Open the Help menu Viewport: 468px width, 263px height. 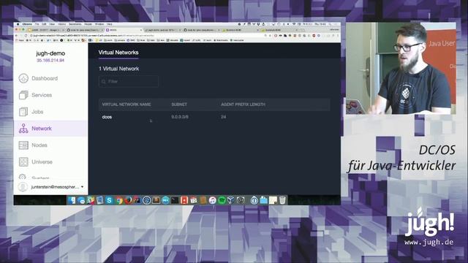(x=110, y=24)
